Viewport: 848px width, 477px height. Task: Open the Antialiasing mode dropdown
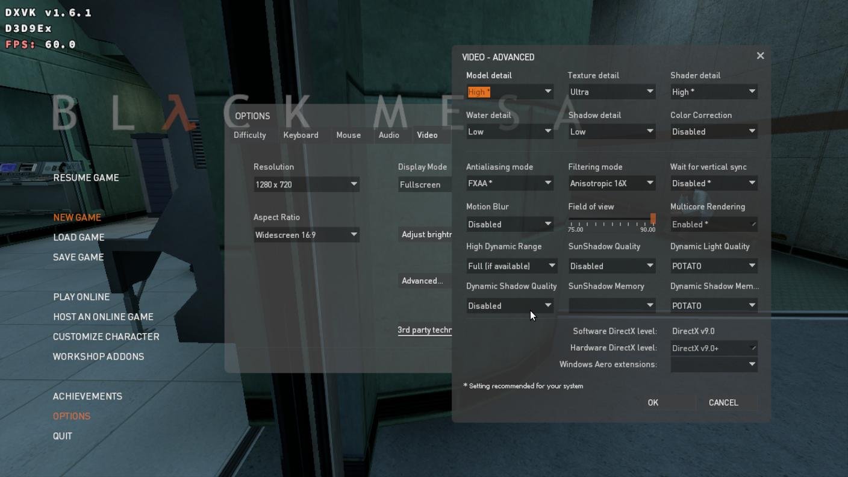[x=509, y=183]
